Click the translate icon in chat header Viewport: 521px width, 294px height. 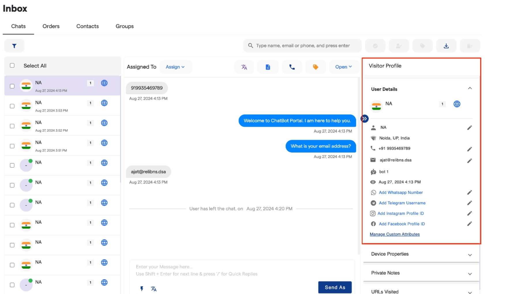(x=244, y=67)
